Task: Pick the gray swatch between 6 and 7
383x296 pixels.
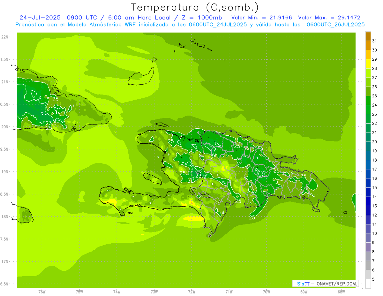Action: coord(368,265)
